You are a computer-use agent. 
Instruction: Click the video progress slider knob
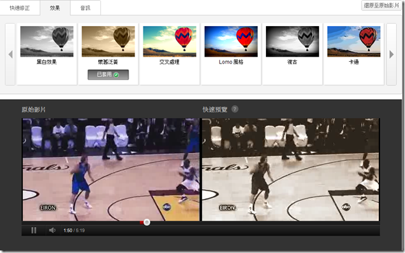147,222
